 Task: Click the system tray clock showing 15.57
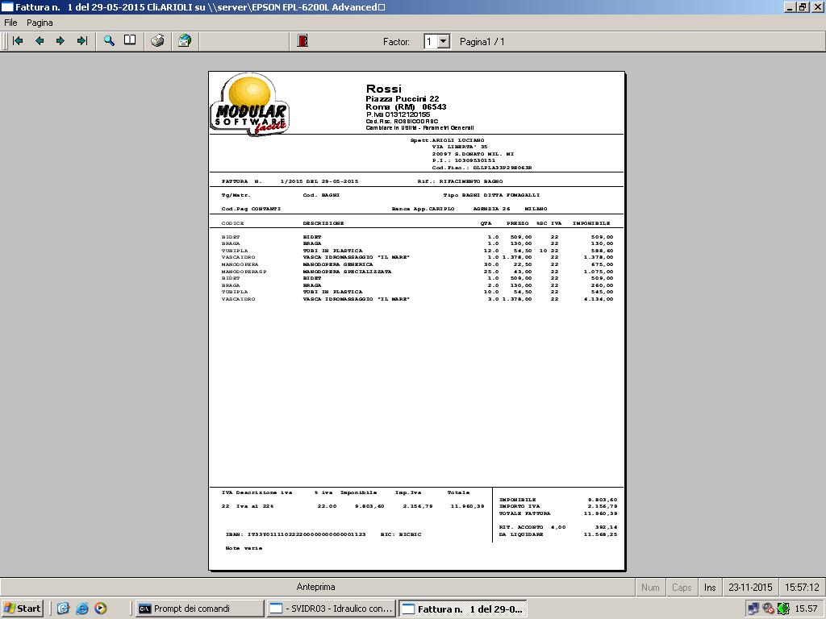pos(806,609)
